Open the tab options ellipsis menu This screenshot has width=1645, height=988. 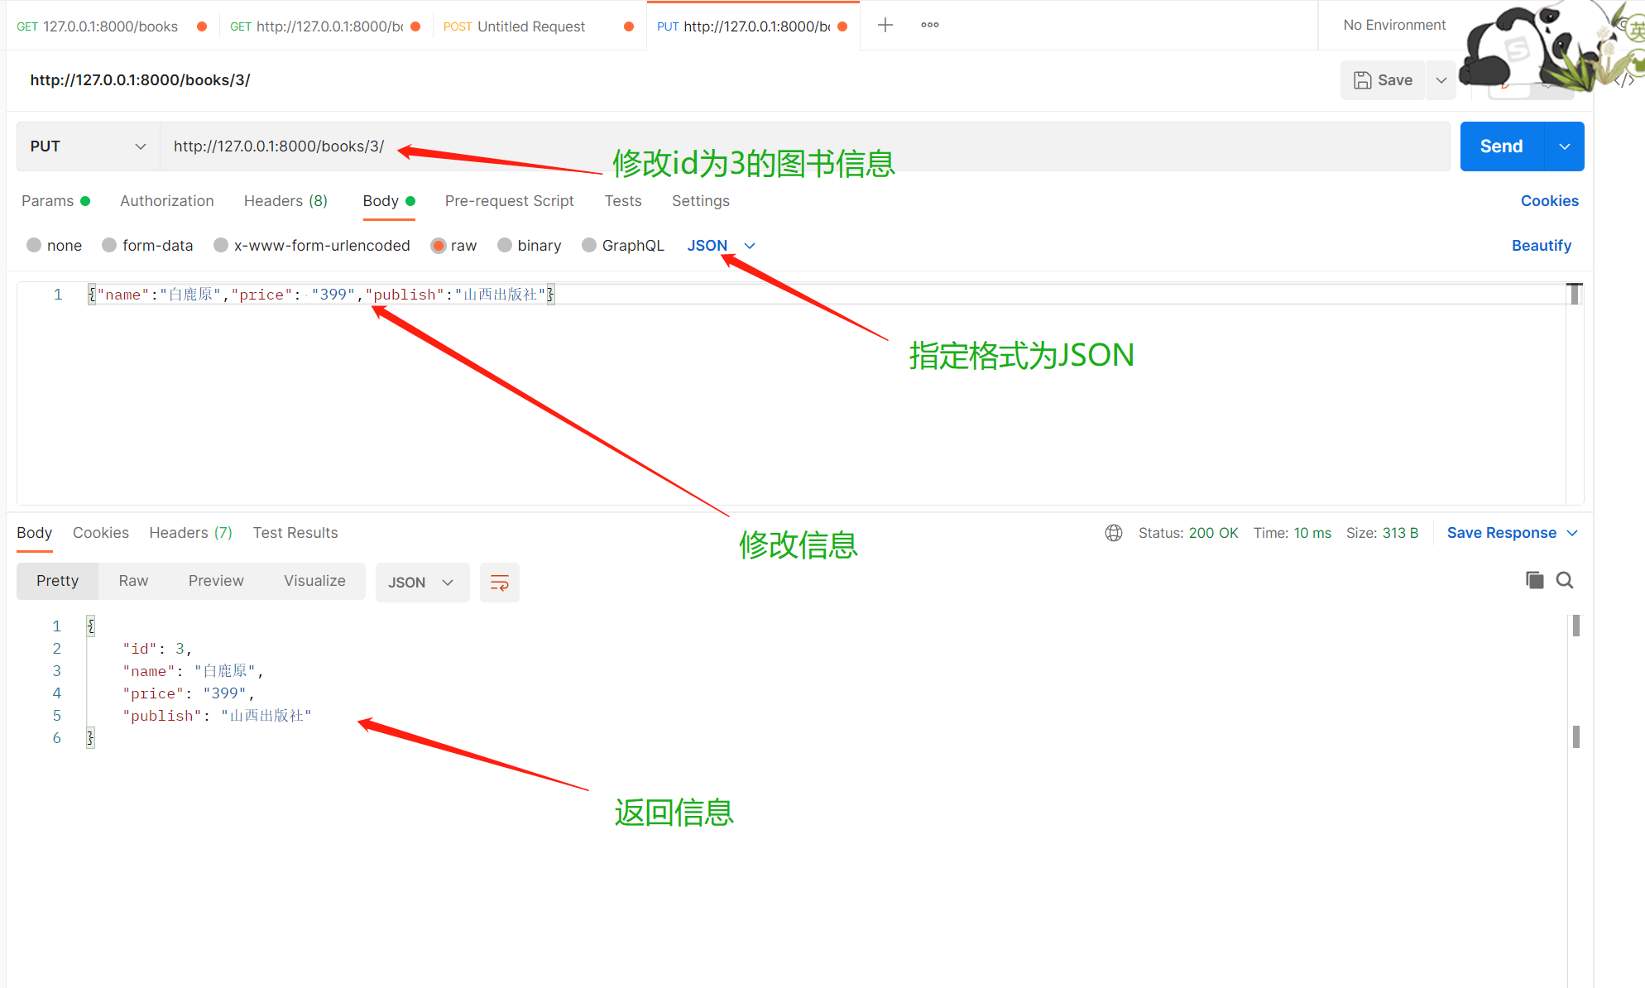coord(929,25)
